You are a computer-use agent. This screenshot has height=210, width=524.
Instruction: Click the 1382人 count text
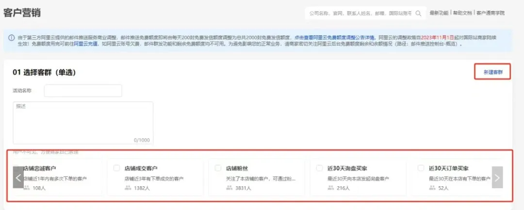point(142,188)
